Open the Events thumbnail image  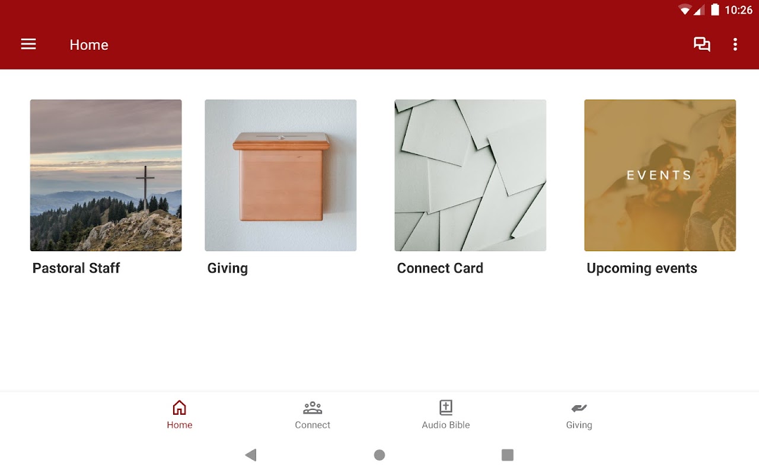(660, 175)
